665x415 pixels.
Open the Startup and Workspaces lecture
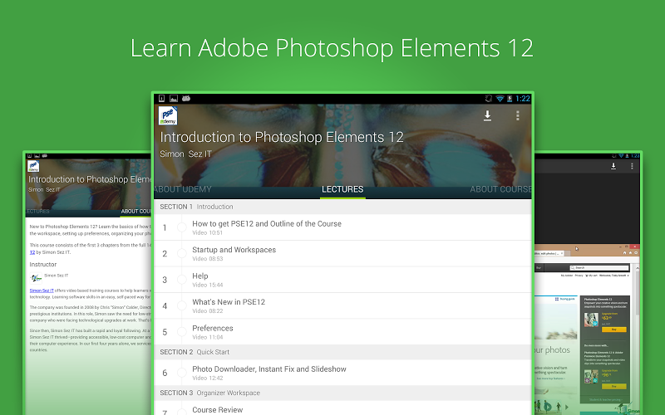[342, 254]
